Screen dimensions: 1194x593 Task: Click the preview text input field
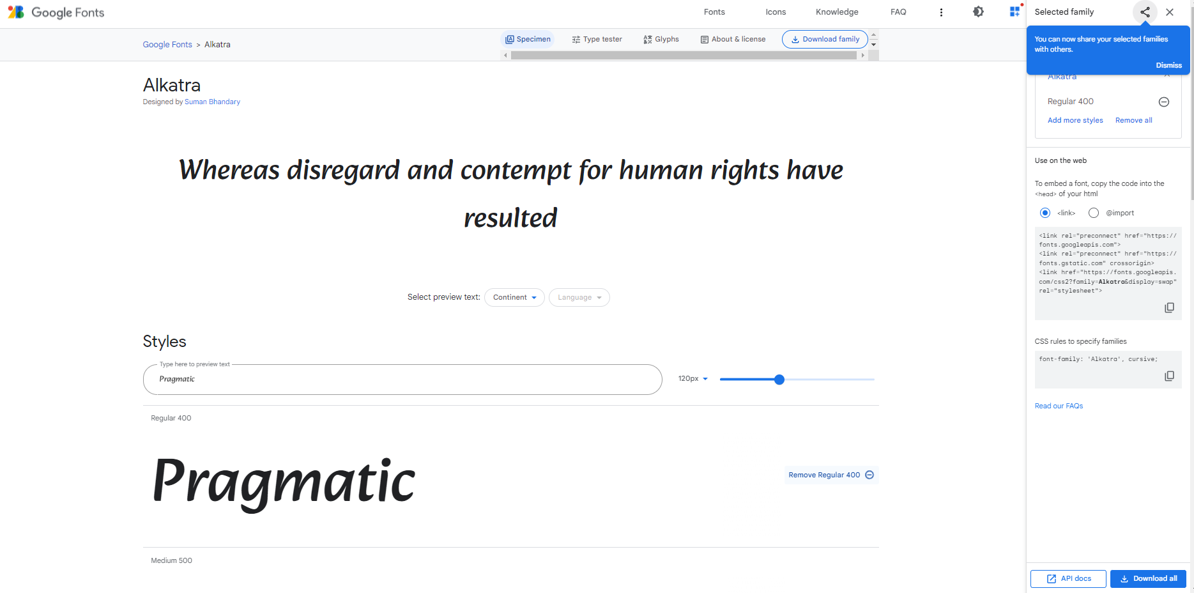point(402,380)
